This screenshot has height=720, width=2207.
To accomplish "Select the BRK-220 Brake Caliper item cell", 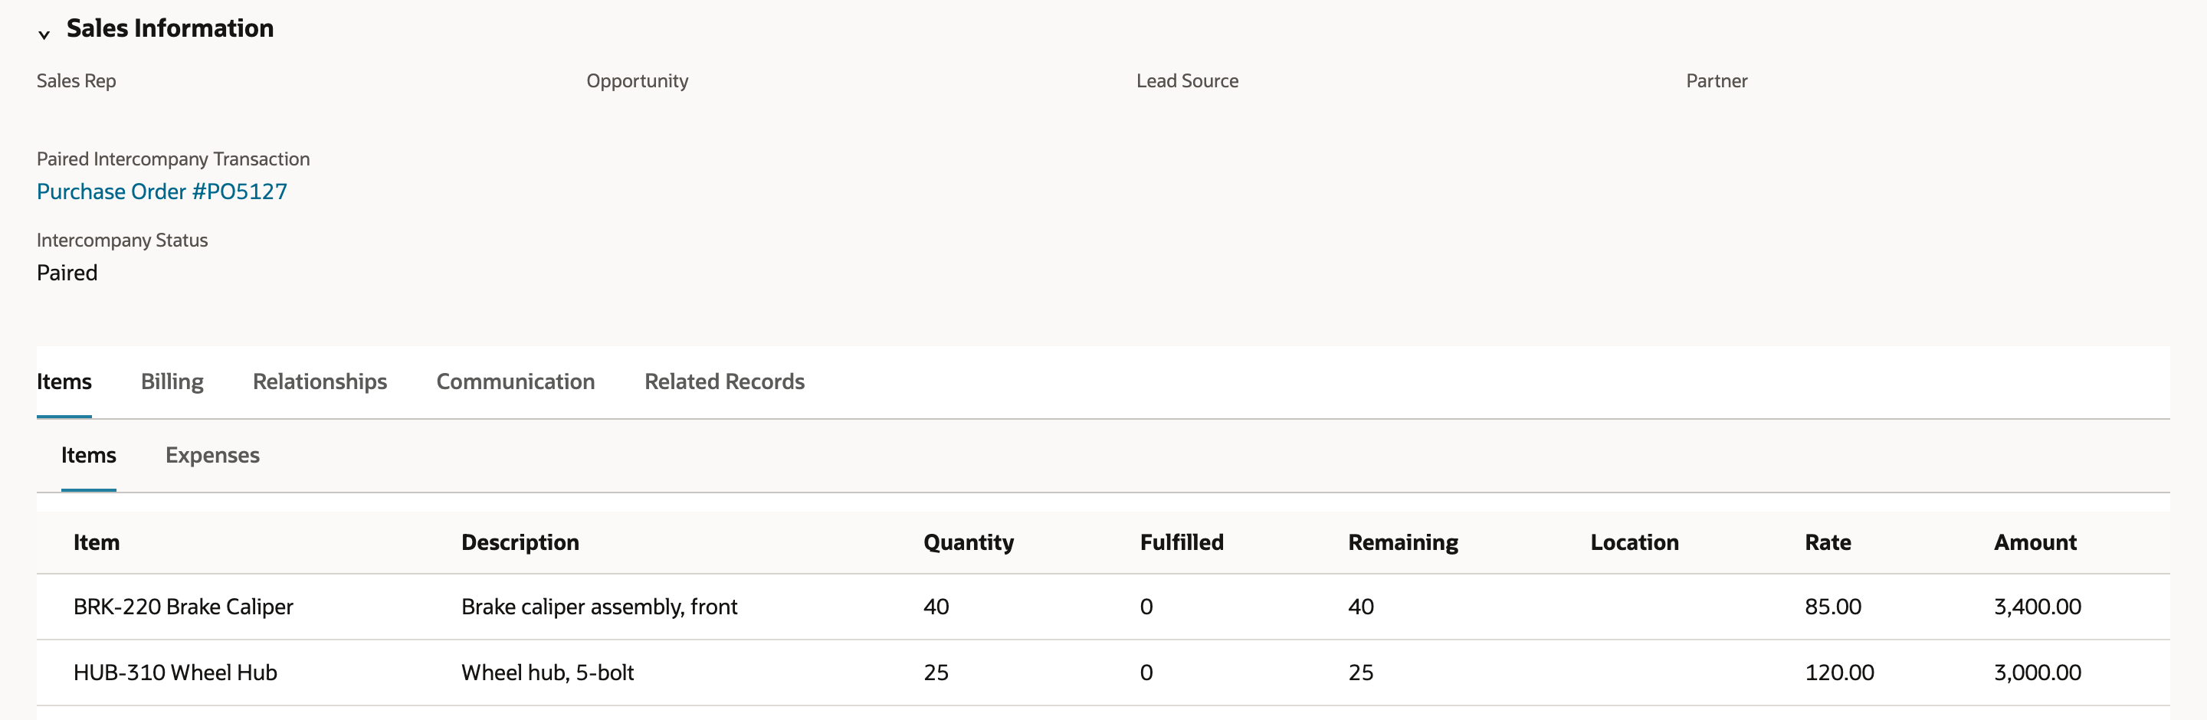I will (x=183, y=607).
